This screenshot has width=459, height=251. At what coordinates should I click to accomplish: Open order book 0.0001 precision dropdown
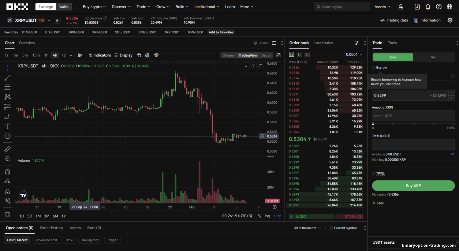tap(354, 54)
